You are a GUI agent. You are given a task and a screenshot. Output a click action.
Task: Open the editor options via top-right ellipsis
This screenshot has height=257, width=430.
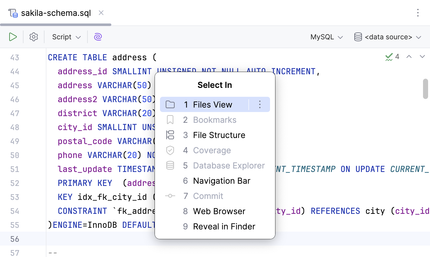pyautogui.click(x=418, y=13)
